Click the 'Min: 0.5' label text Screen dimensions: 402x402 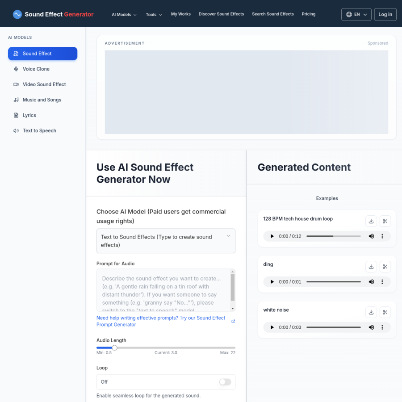coord(104,353)
